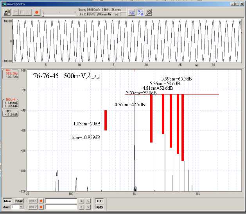Click the '3.57cm=39.0dB' annotation
This screenshot has height=214, width=246.
141,93
